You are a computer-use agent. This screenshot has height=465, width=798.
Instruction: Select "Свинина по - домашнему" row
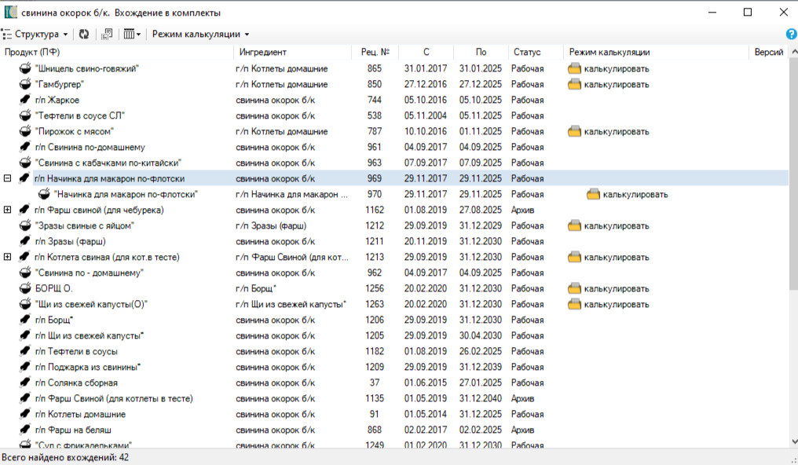pyautogui.click(x=394, y=273)
